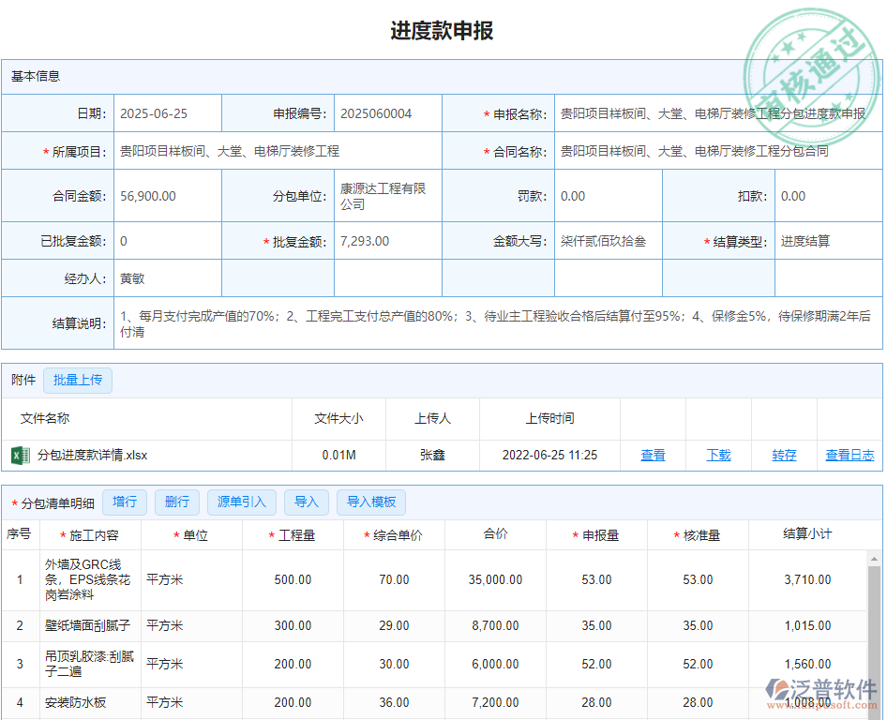This screenshot has height=720, width=887.
Task: Download the 导入模板 import template
Action: [370, 502]
